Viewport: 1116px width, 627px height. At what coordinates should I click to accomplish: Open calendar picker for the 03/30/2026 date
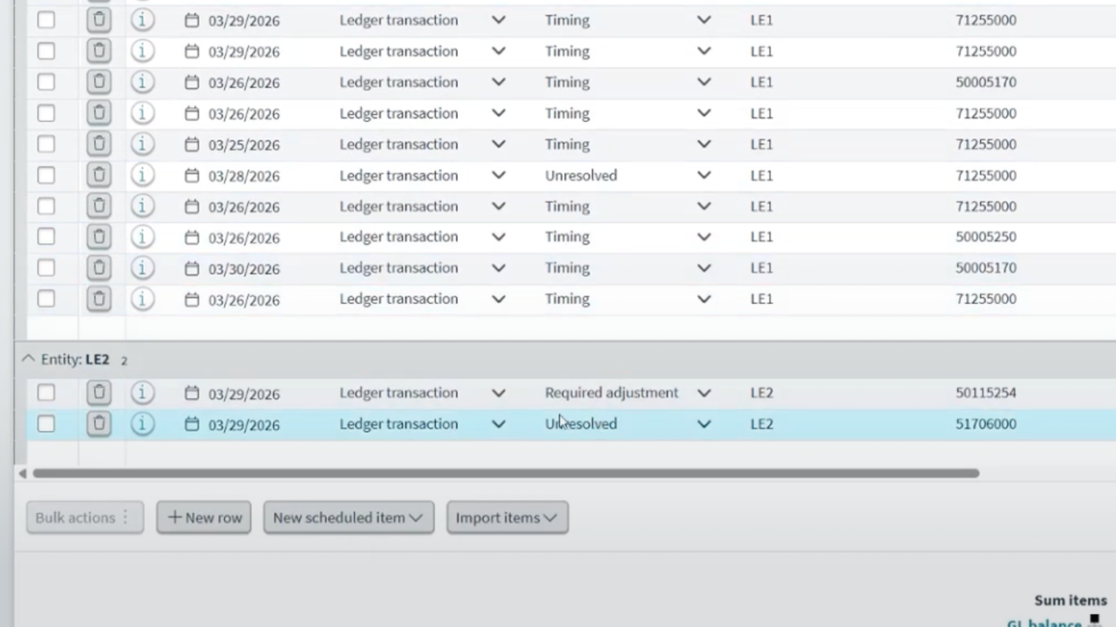[192, 268]
